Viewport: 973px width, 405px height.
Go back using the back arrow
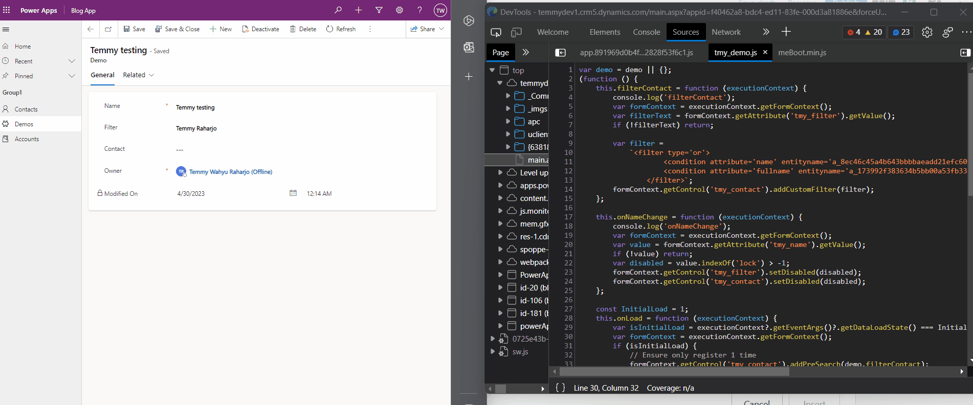coord(91,29)
